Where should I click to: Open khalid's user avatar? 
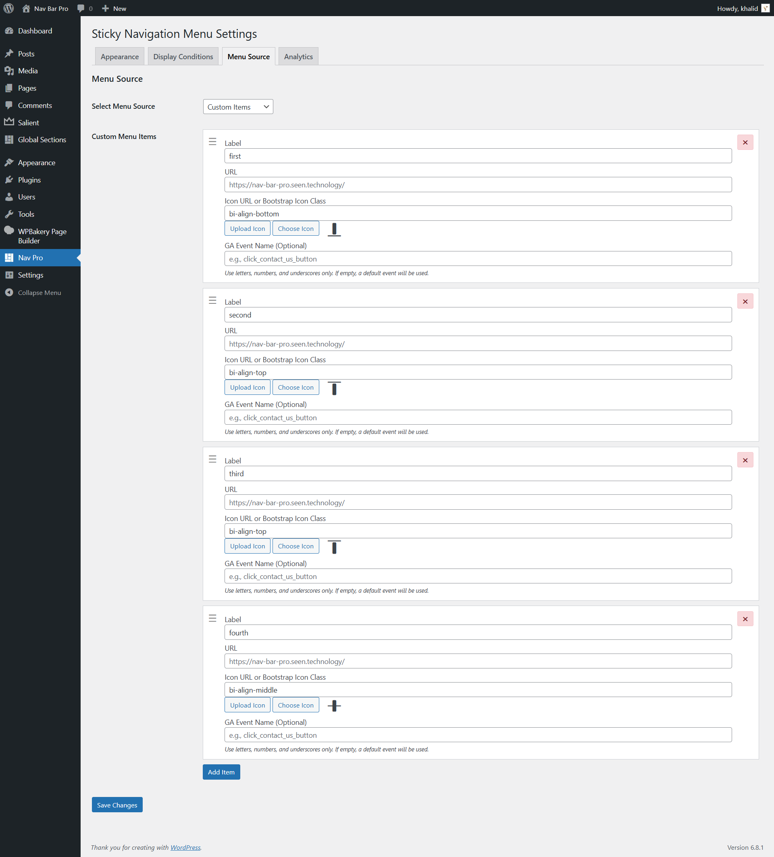coord(766,8)
